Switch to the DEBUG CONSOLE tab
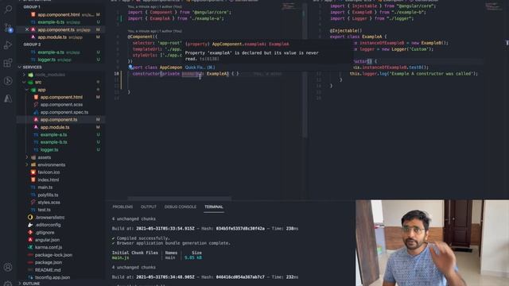Viewport: 509px width, 286px height. [x=181, y=207]
